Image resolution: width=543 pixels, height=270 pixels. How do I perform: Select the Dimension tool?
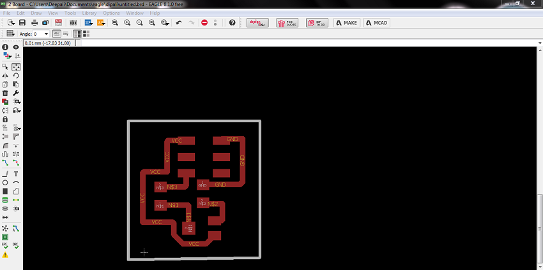tap(5, 217)
